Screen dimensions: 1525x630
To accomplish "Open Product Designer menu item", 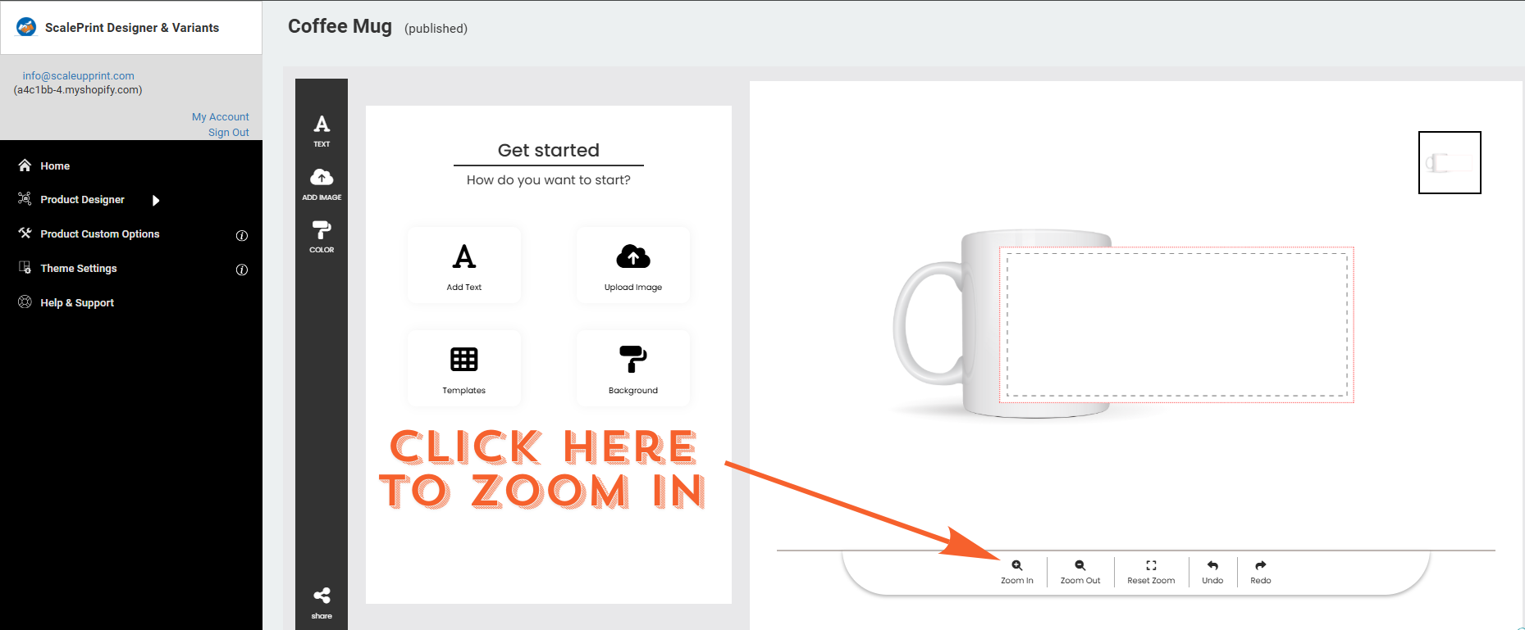I will click(82, 200).
